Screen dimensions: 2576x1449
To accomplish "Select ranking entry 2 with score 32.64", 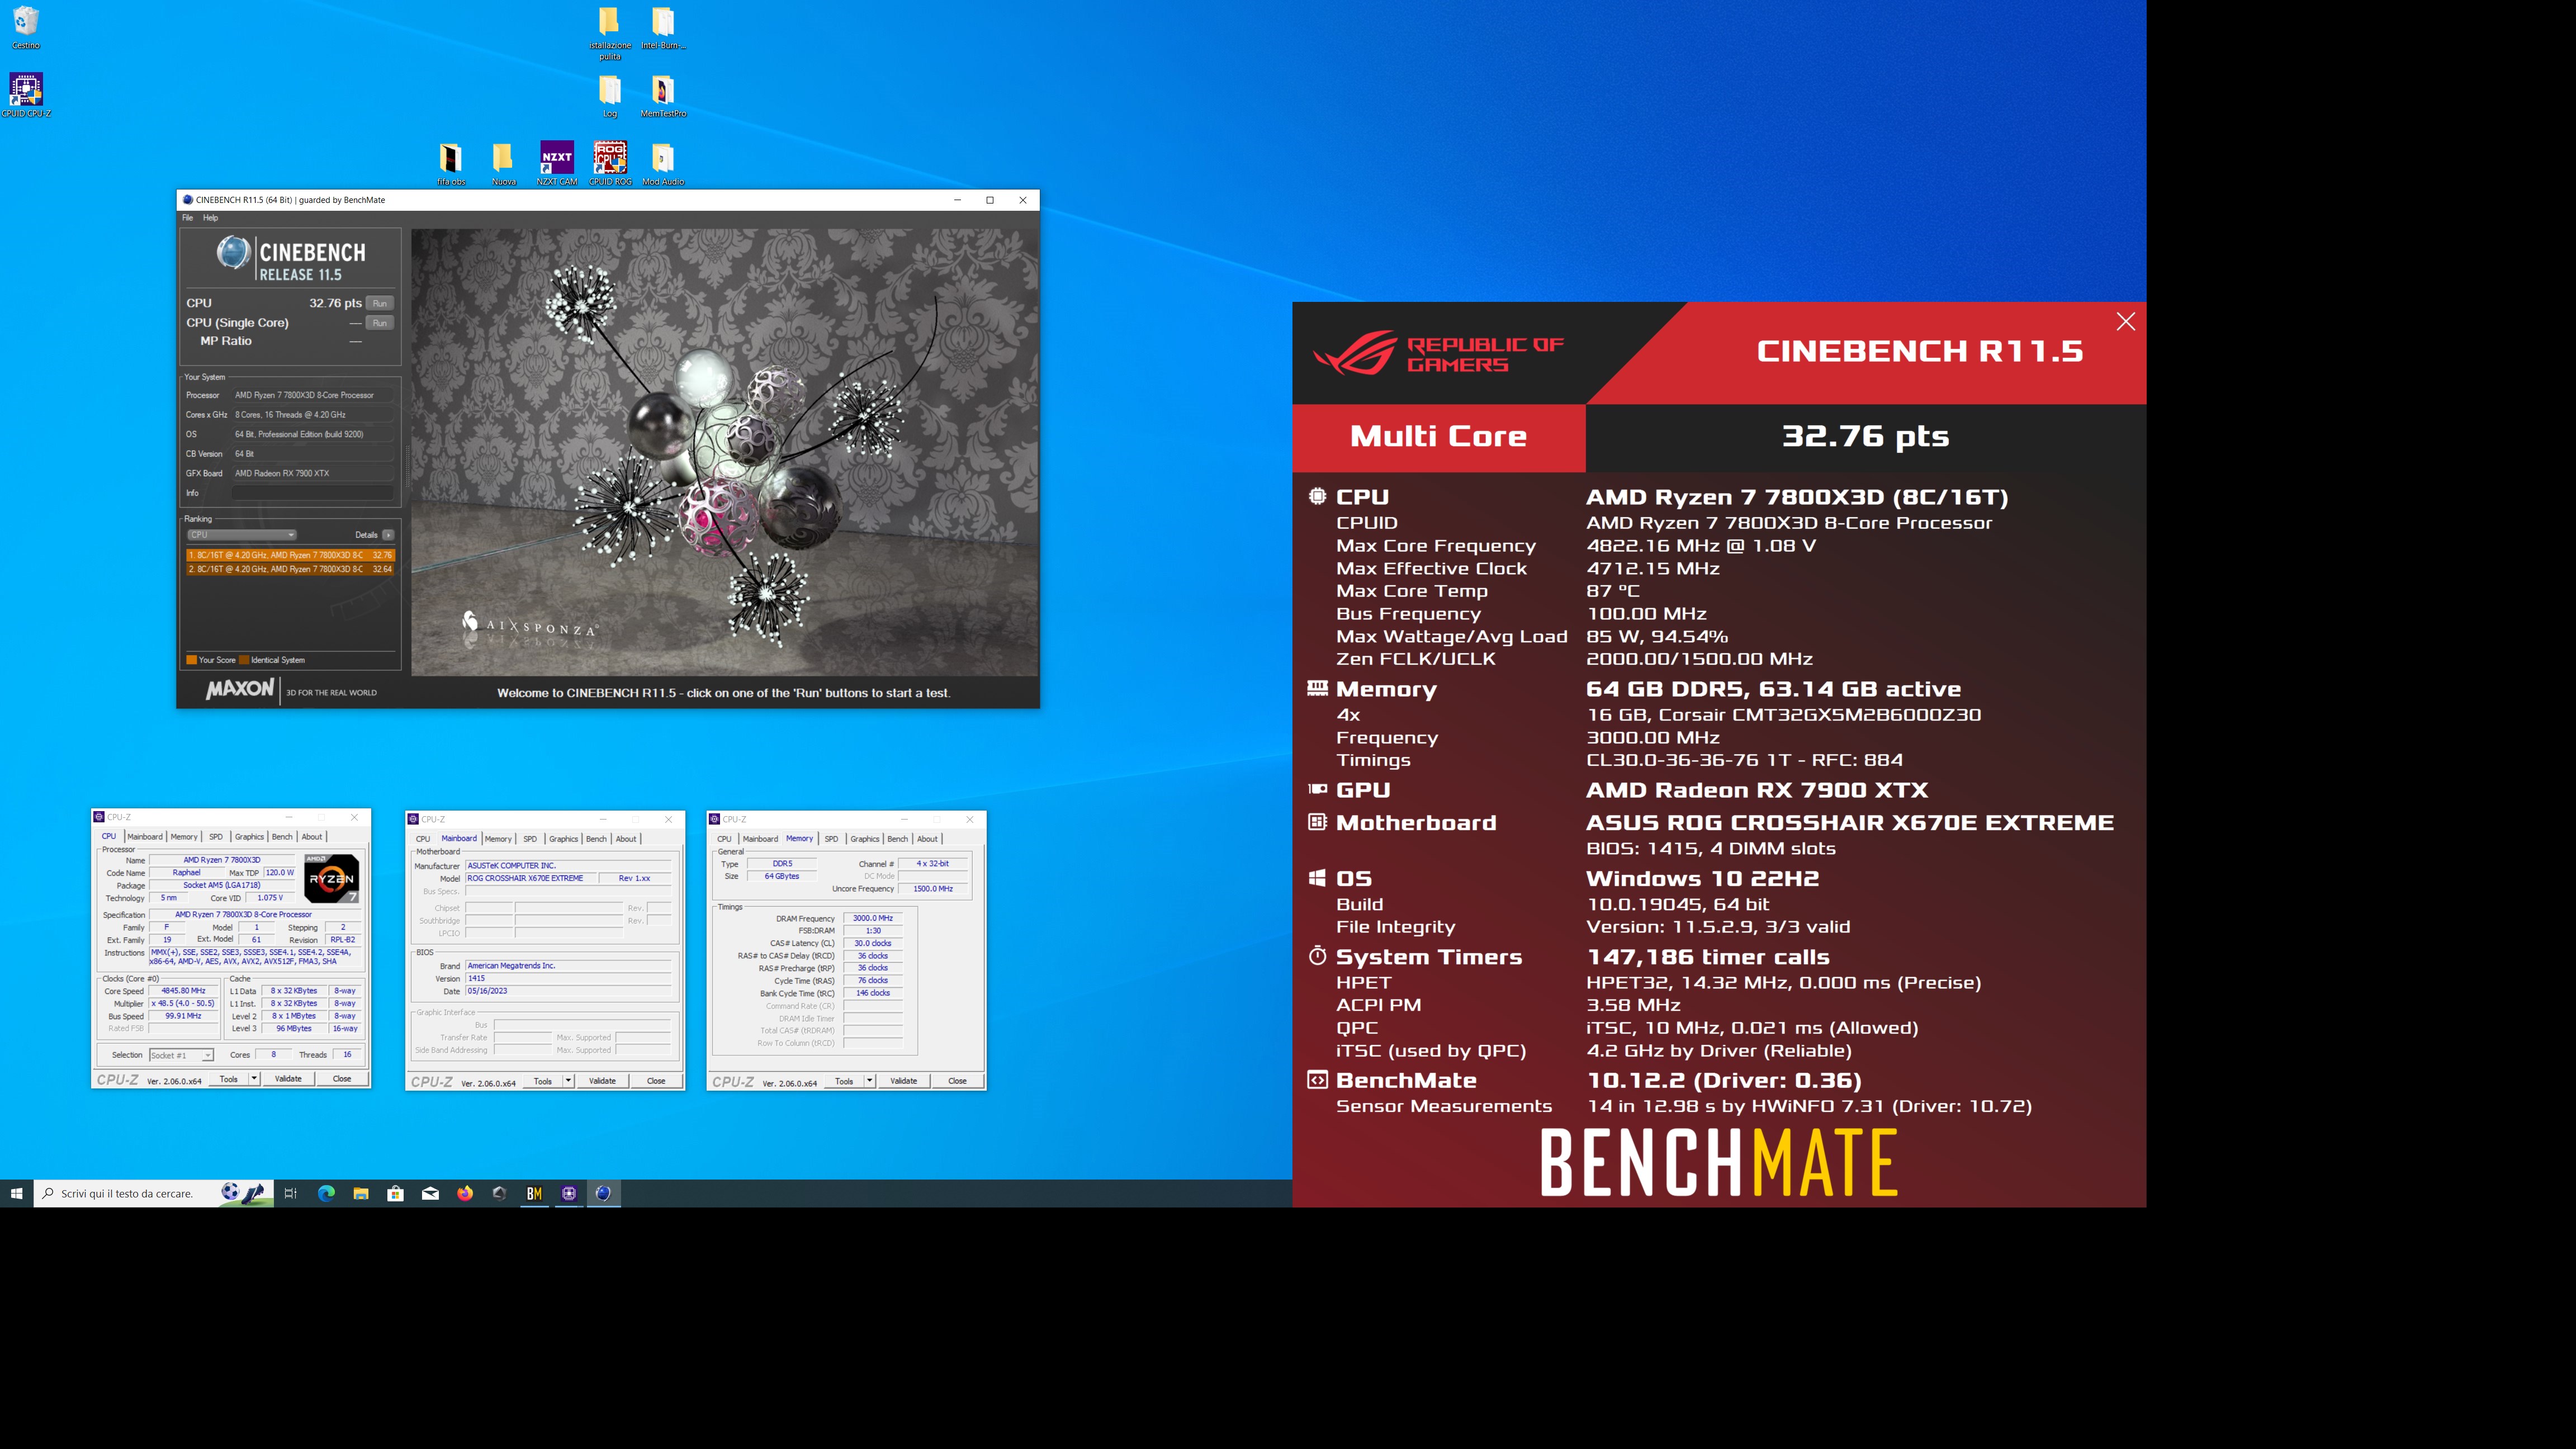I will click(290, 569).
